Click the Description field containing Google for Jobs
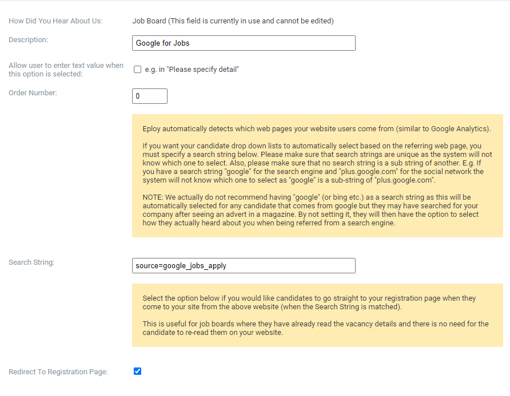Viewport: 510px width, 396px height. coord(244,43)
